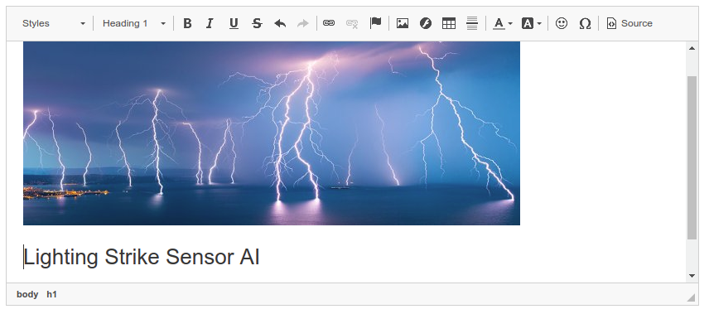
Task: Select the lightning storm image
Action: pyautogui.click(x=272, y=133)
